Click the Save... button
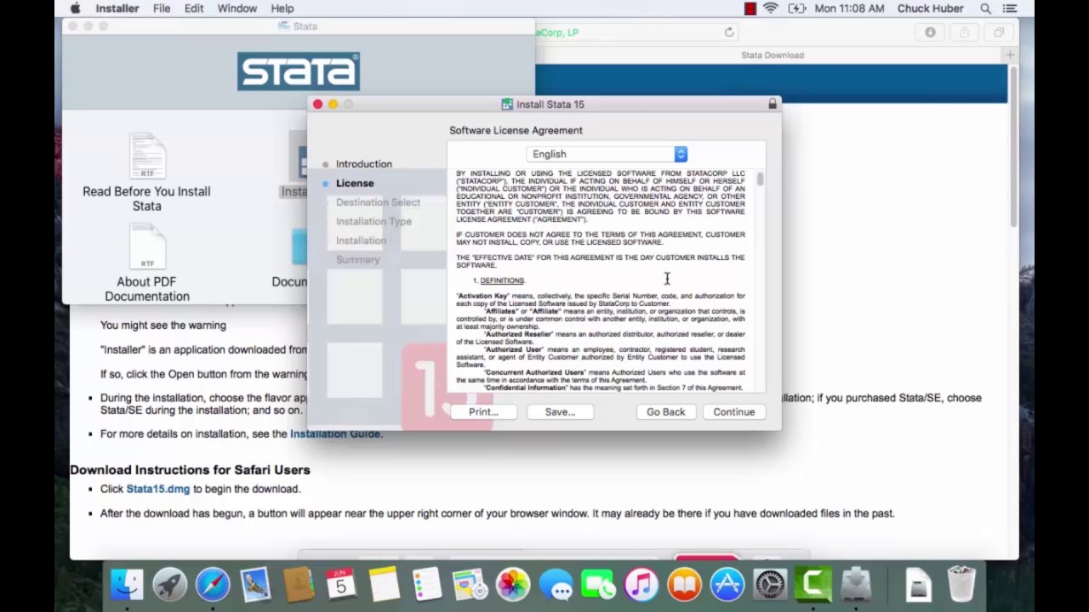The image size is (1089, 612). tap(560, 411)
